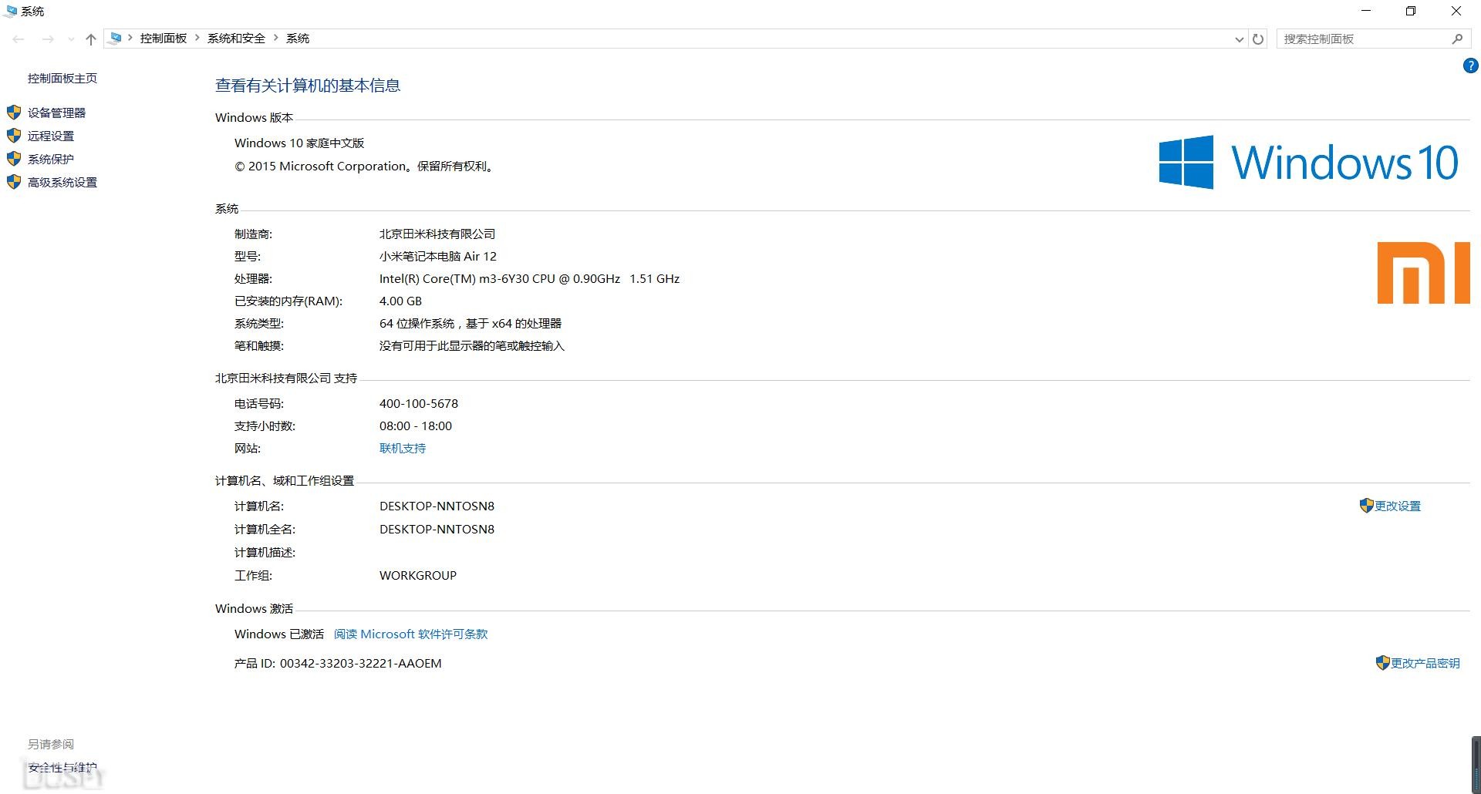Image resolution: width=1481 pixels, height=794 pixels.
Task: Click the System Protection shield icon
Action: coord(13,159)
